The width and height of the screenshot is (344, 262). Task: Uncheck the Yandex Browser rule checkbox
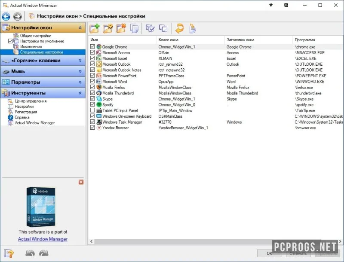[x=92, y=128]
